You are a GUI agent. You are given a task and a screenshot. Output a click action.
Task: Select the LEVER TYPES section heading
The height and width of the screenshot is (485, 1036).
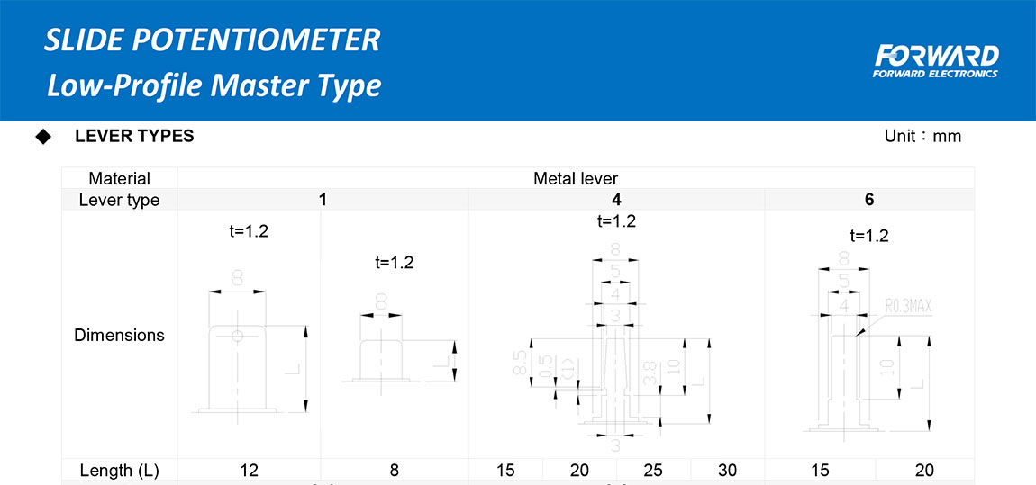pos(134,137)
